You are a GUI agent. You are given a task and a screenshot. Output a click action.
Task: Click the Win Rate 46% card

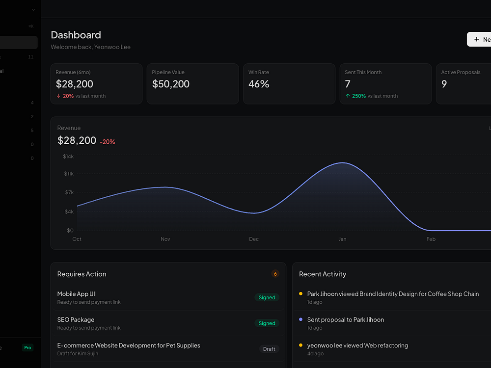tap(289, 84)
